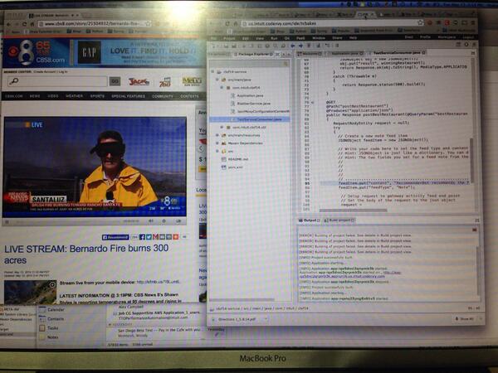Expand the com.intuit.cfsf14.util package node

point(222,127)
